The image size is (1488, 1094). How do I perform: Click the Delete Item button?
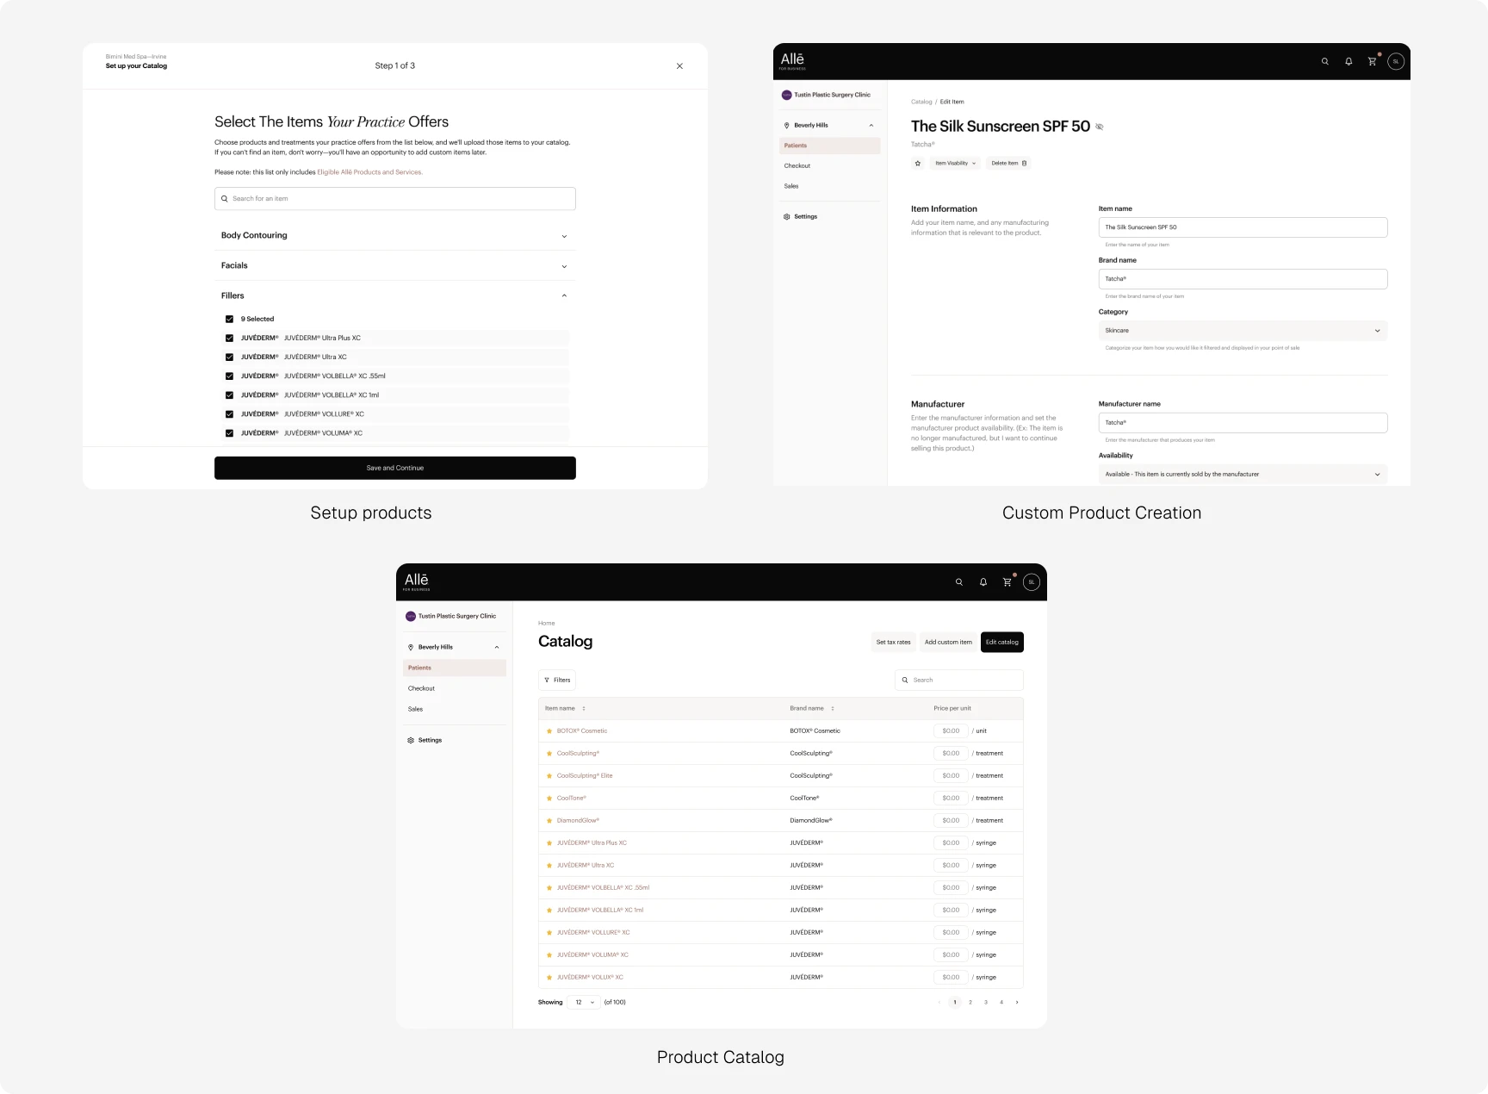click(1008, 163)
